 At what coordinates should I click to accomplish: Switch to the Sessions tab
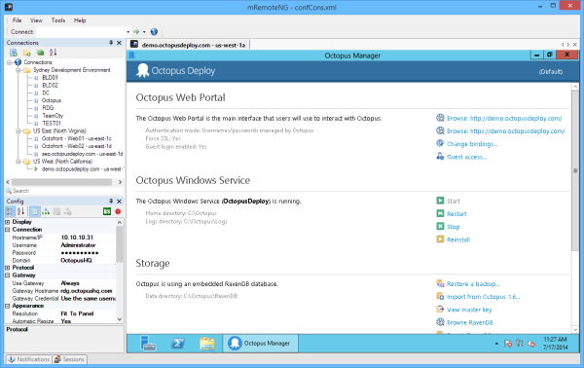click(x=70, y=359)
